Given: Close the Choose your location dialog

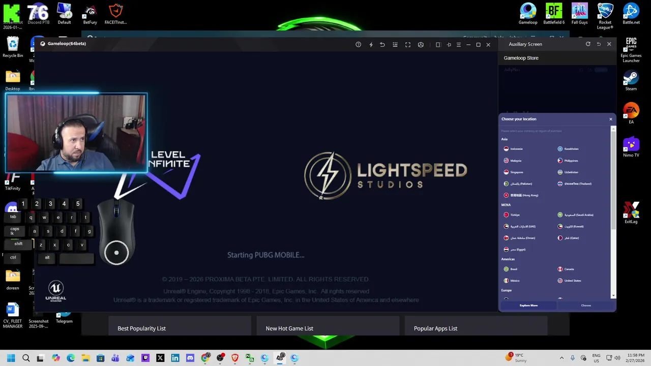Looking at the screenshot, I should (x=611, y=119).
